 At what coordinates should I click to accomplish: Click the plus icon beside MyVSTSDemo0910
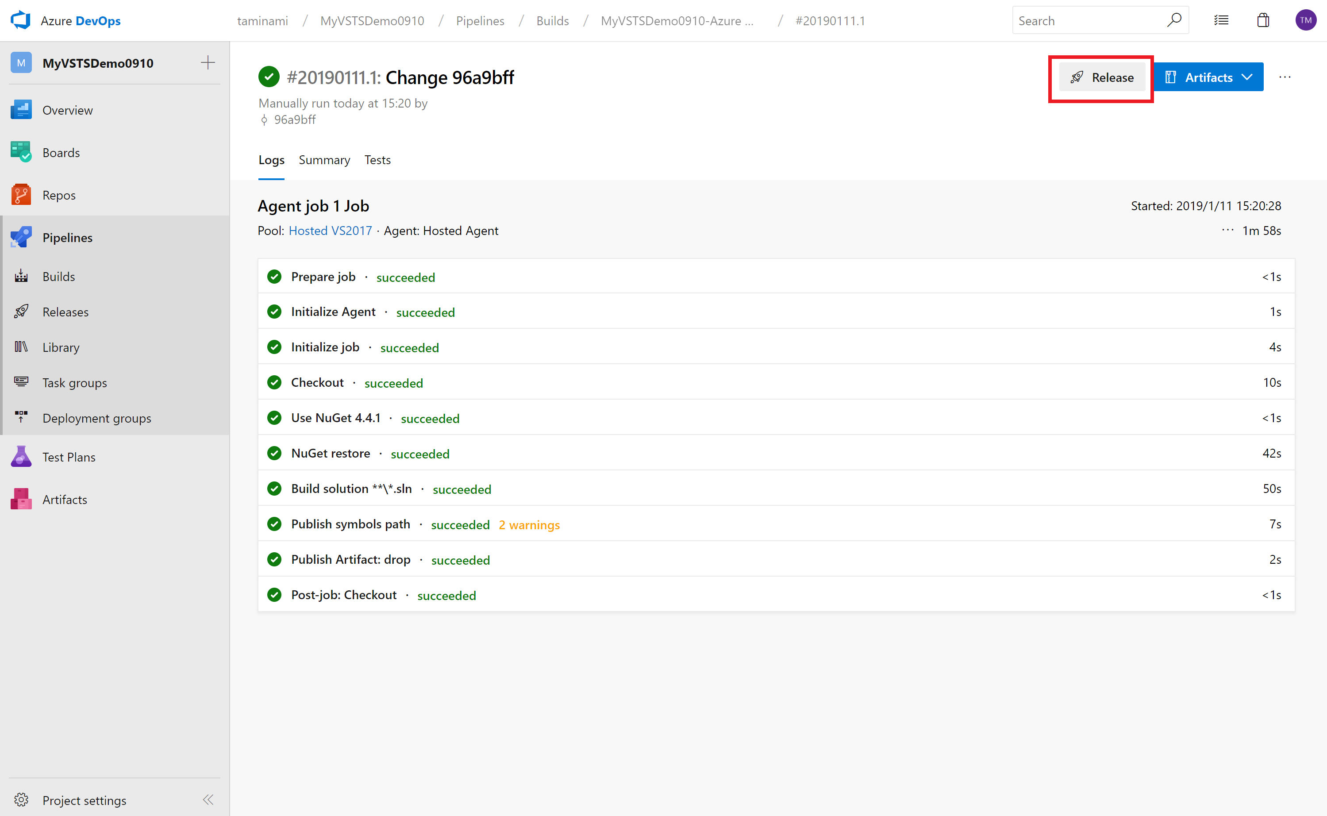click(208, 62)
